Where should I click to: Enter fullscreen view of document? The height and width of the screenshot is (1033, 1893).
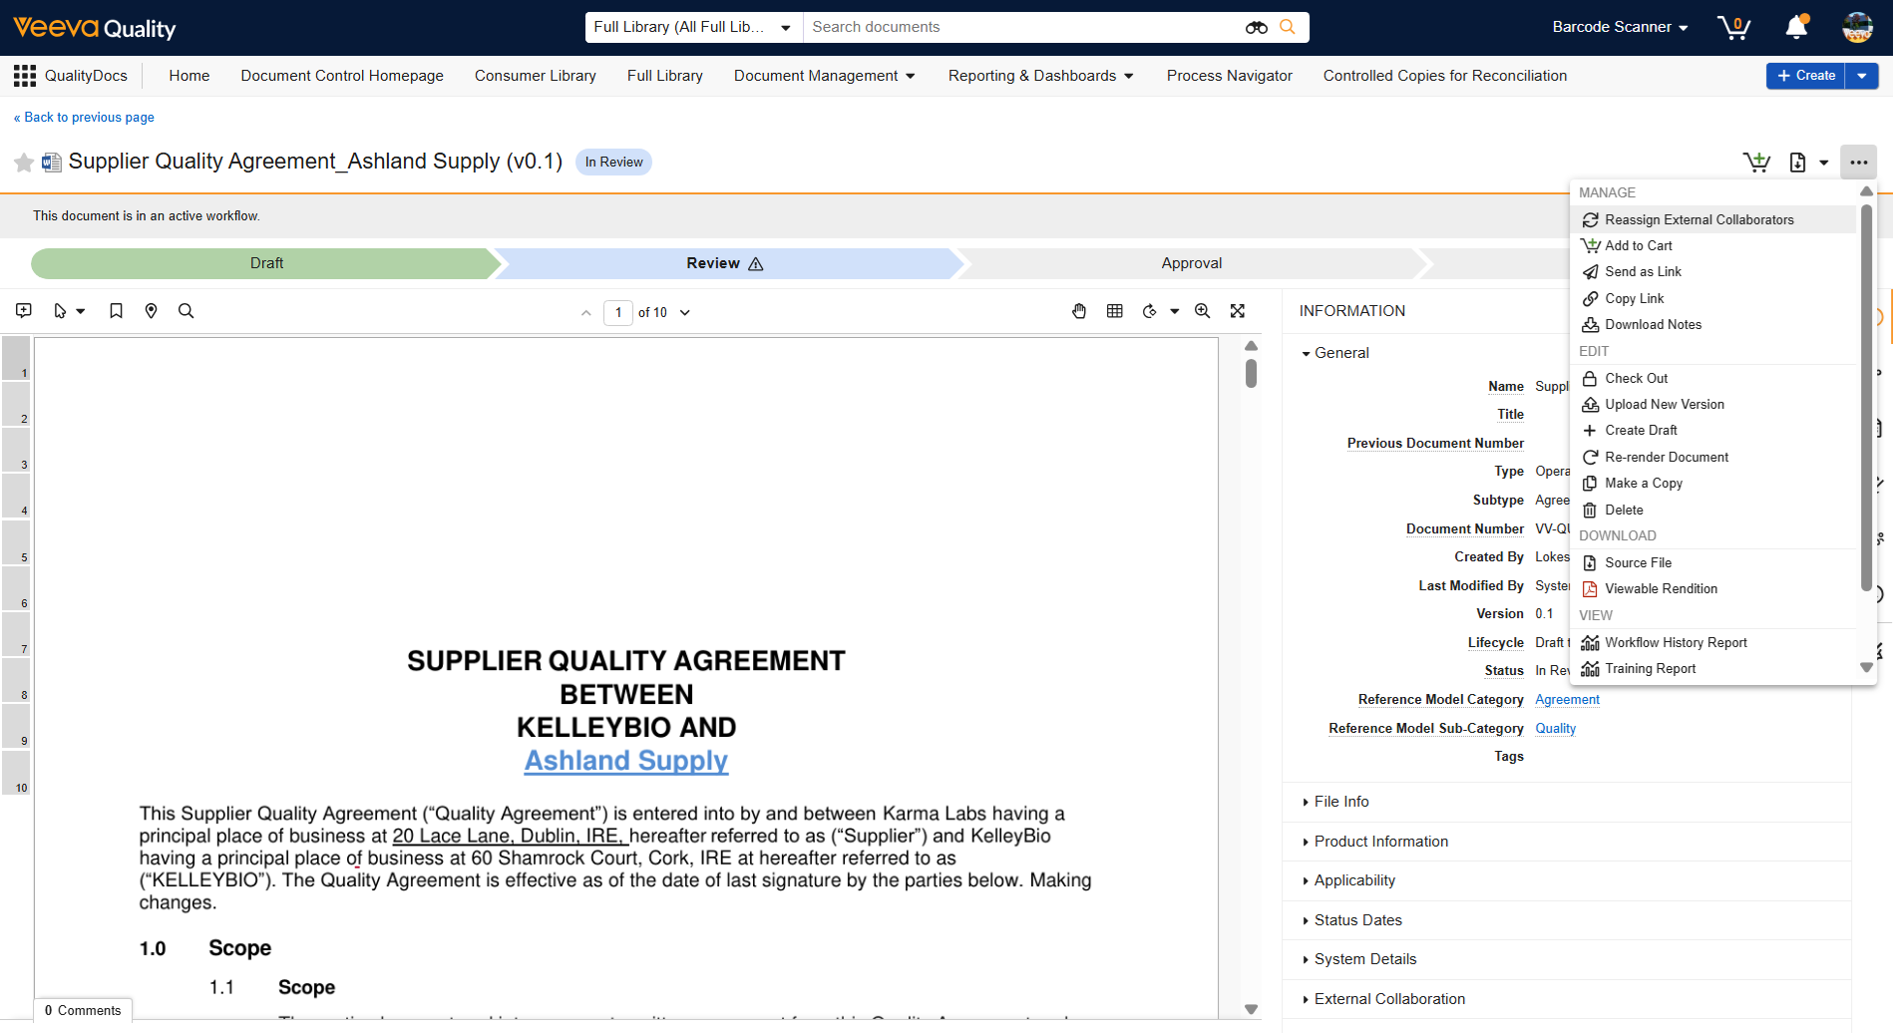click(1238, 311)
